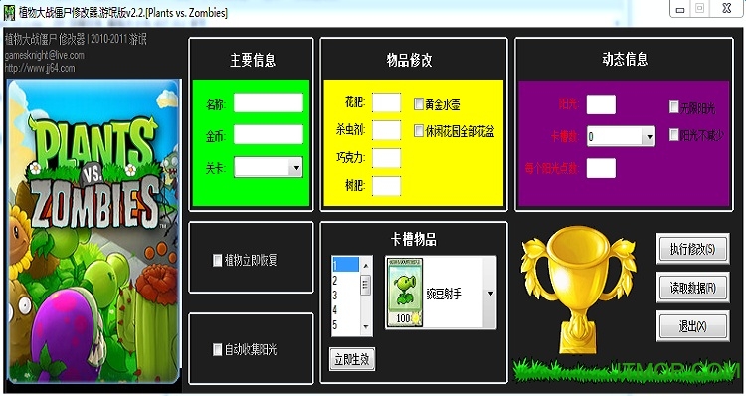Click the golden trophy image
Screen dimensions: 746x396
pos(578,291)
